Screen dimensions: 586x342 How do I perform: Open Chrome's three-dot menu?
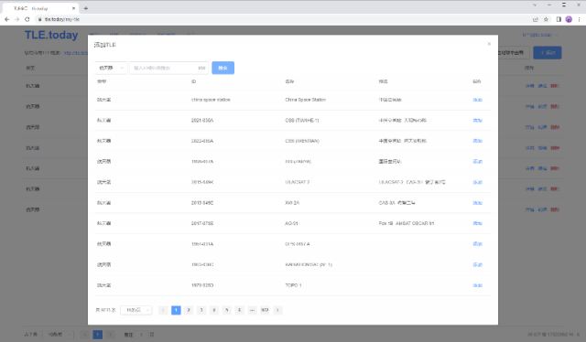[579, 19]
